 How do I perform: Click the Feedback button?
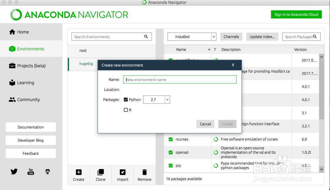point(31,153)
